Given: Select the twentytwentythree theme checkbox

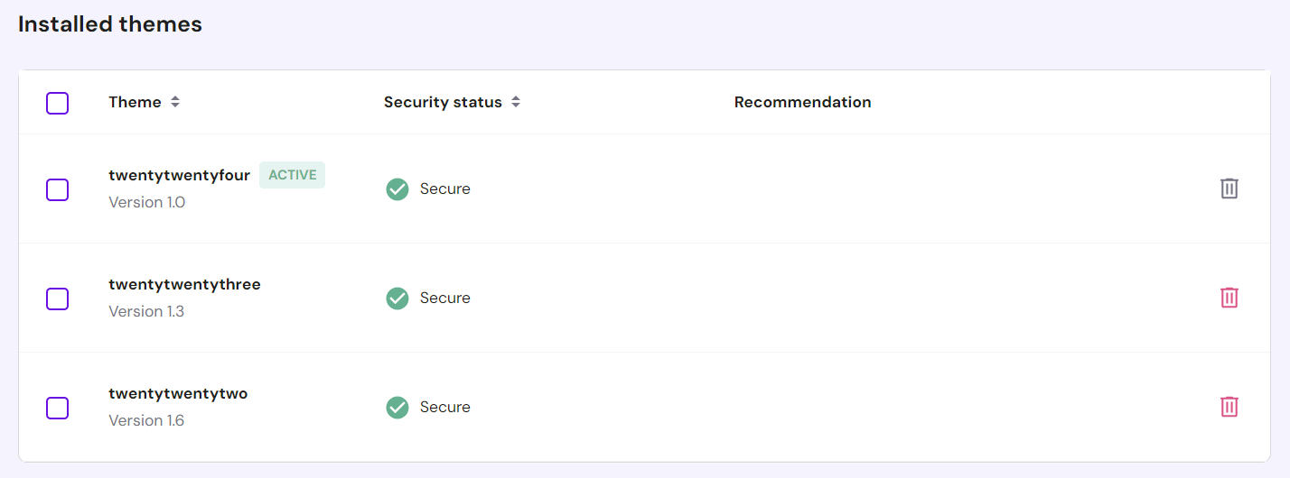Looking at the screenshot, I should [57, 299].
